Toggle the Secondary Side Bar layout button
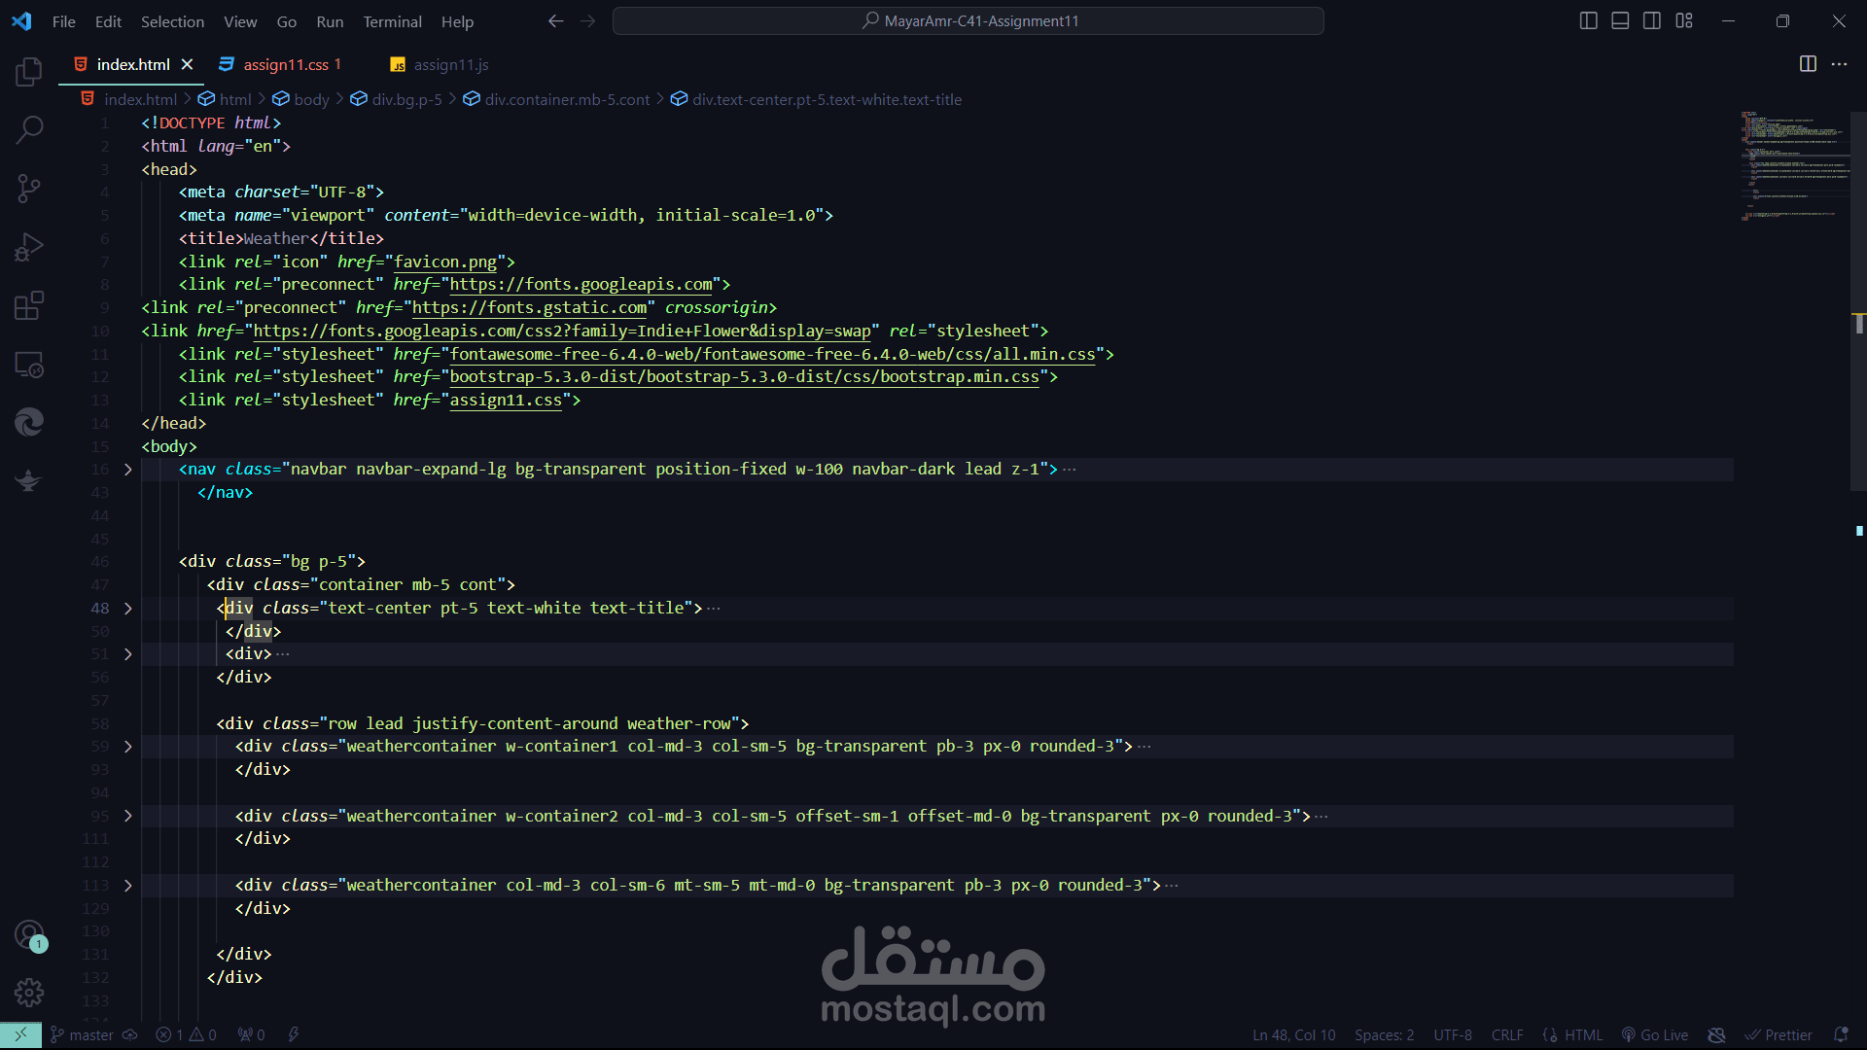The height and width of the screenshot is (1050, 1867). tap(1652, 20)
